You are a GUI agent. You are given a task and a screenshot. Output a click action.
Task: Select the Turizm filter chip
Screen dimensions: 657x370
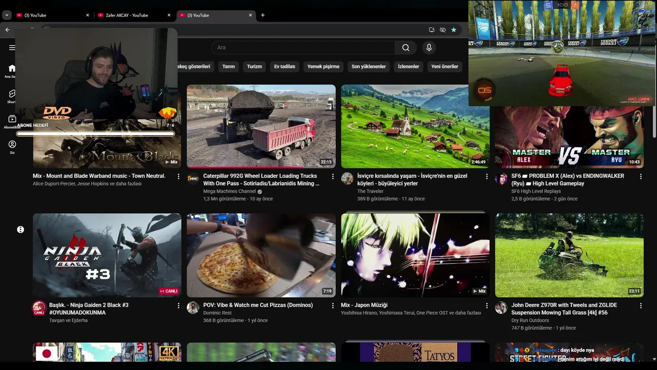[x=254, y=66]
